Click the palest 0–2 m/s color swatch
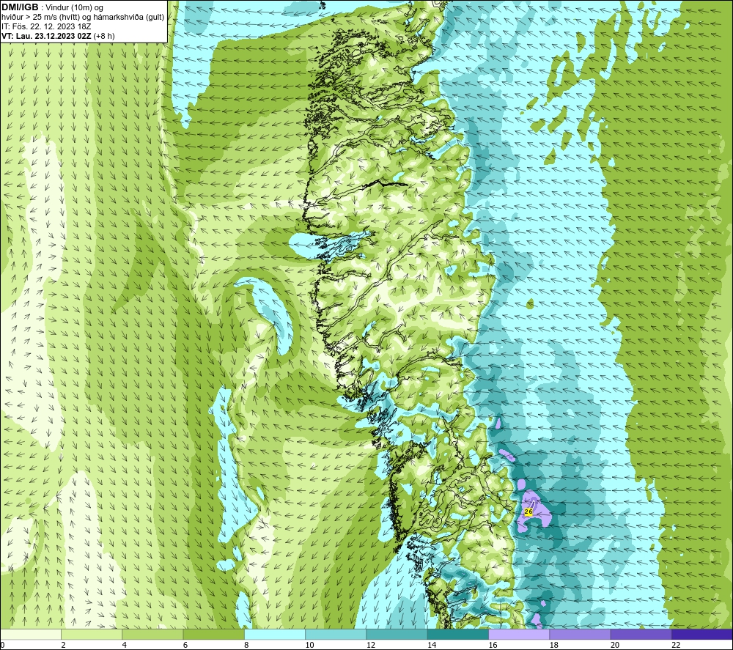733x650 pixels. 31,634
